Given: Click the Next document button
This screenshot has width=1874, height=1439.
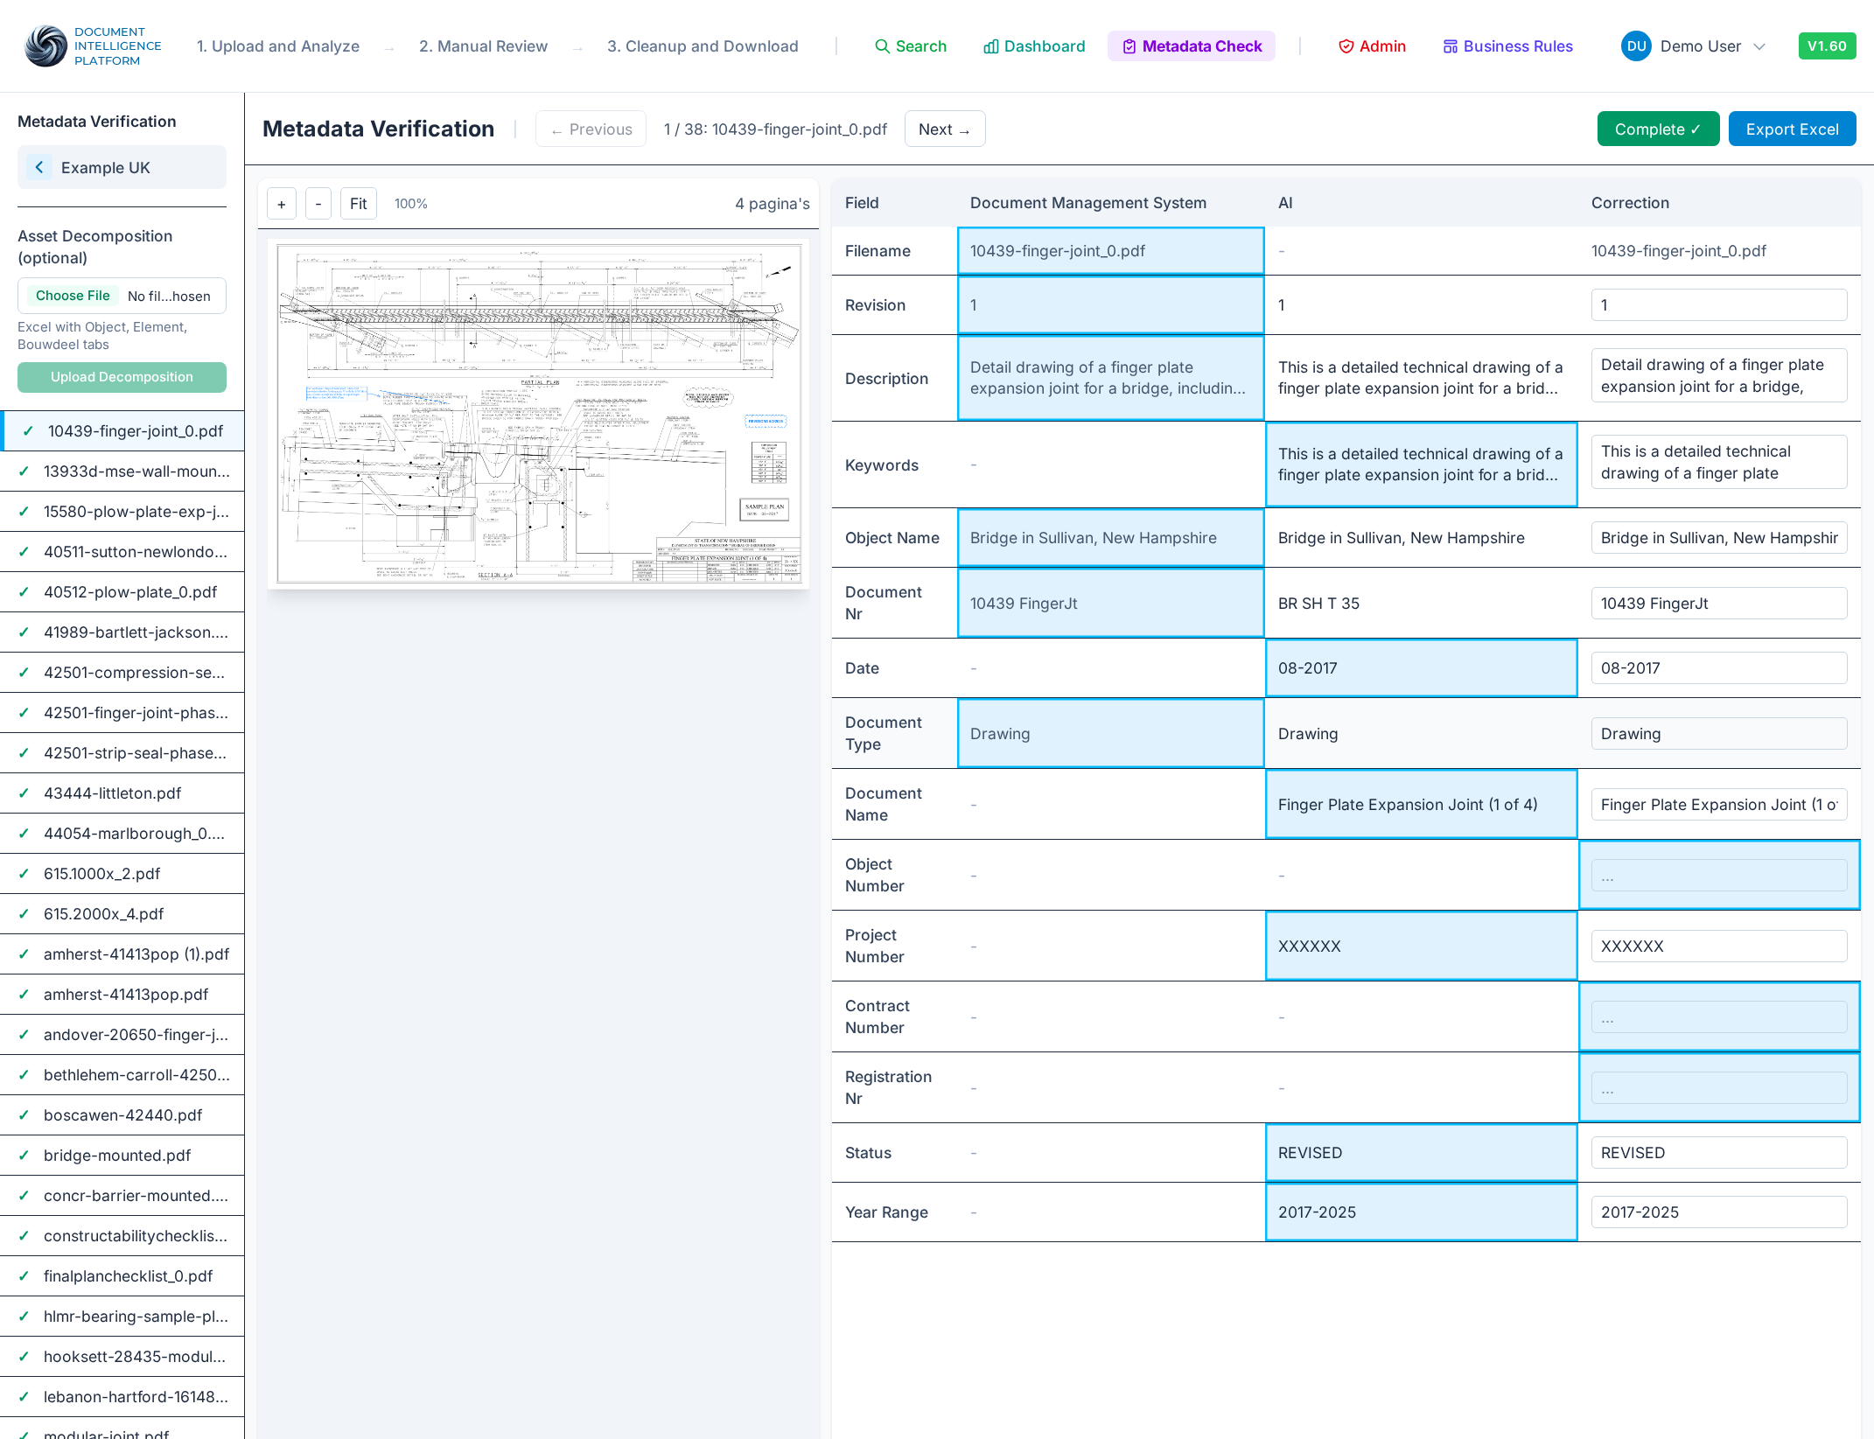Looking at the screenshot, I should [945, 129].
